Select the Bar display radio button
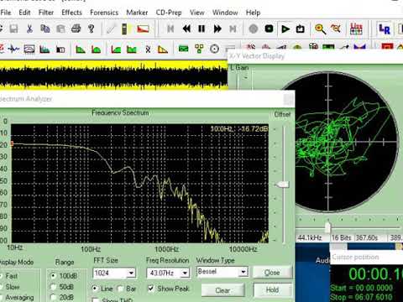 point(121,289)
